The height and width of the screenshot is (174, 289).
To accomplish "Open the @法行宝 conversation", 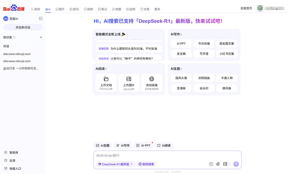I will pos(21,68).
